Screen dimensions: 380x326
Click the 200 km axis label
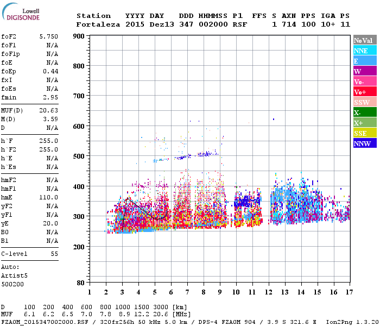pyautogui.click(x=79, y=247)
